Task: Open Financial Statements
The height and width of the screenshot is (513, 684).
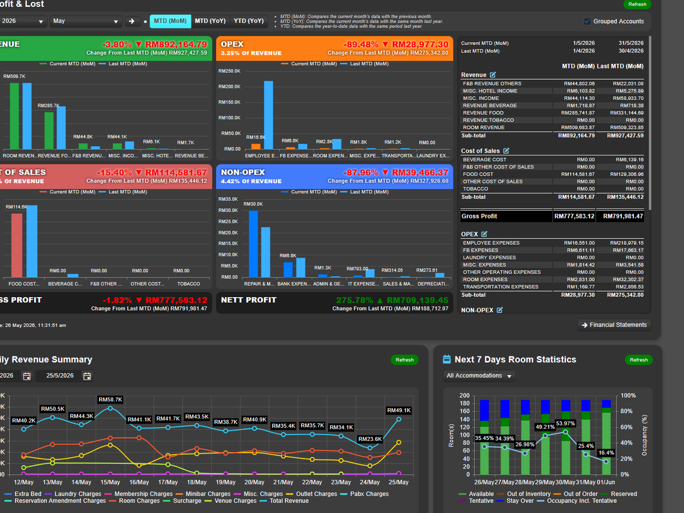Action: (x=614, y=325)
